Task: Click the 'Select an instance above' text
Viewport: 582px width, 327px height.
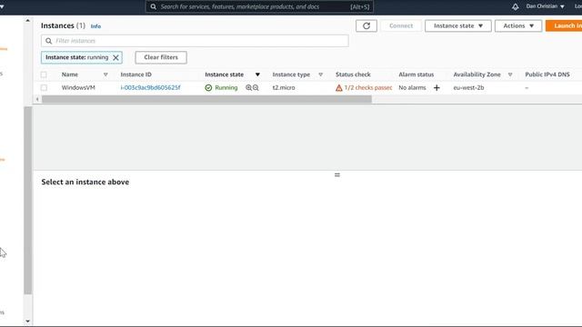Action: [x=85, y=182]
